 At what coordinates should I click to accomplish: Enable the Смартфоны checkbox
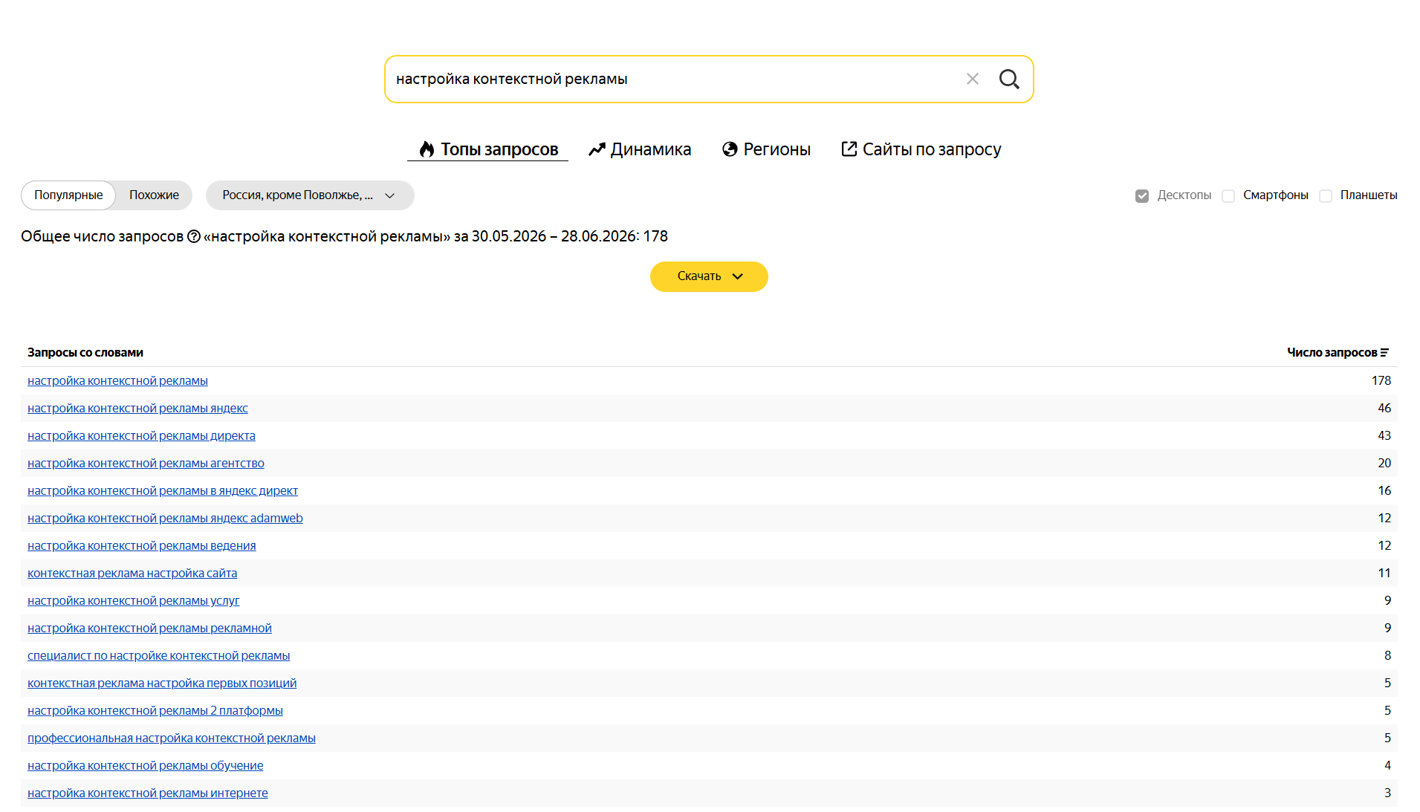pos(1228,195)
